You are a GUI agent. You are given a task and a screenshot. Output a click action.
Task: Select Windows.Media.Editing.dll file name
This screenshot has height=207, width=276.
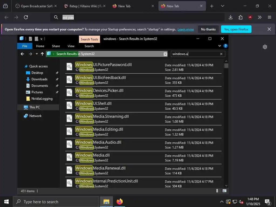click(99, 129)
